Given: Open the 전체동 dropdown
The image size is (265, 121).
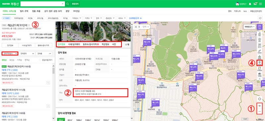Looking at the screenshot, I should pos(44,54).
